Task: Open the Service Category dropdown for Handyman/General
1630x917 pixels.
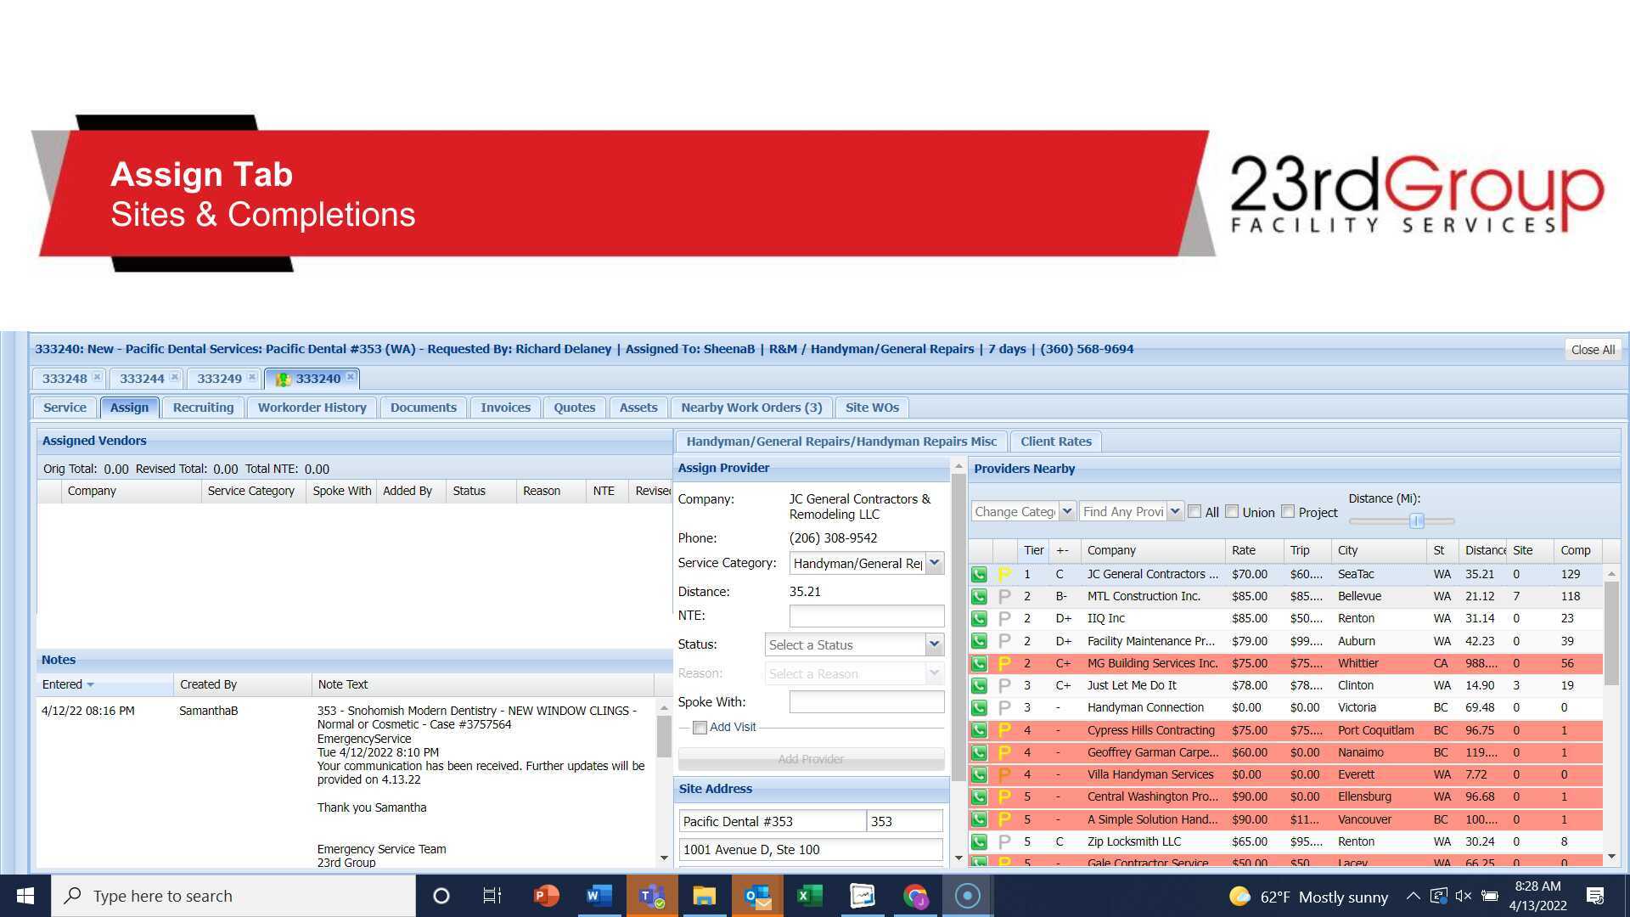Action: [933, 563]
